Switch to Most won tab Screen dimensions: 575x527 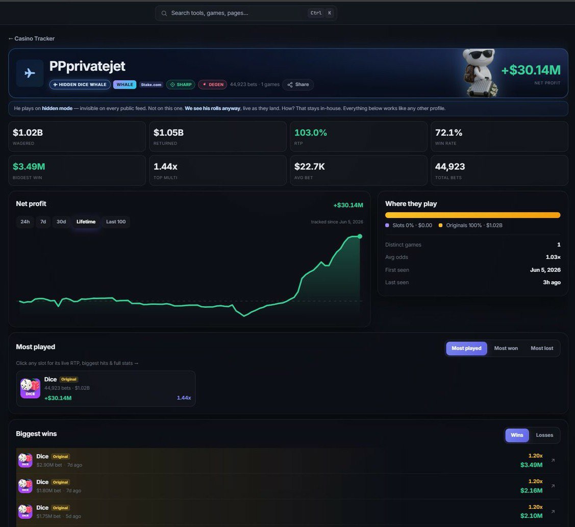(506, 348)
